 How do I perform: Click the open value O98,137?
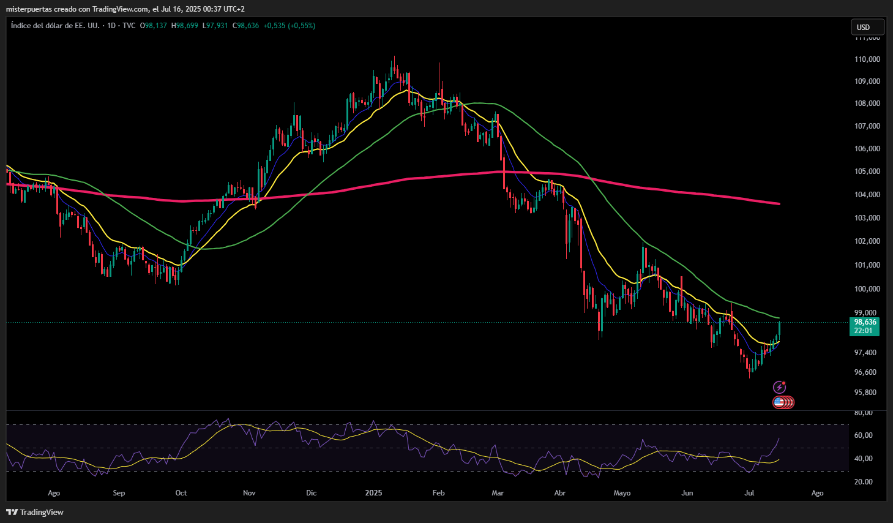pos(154,26)
